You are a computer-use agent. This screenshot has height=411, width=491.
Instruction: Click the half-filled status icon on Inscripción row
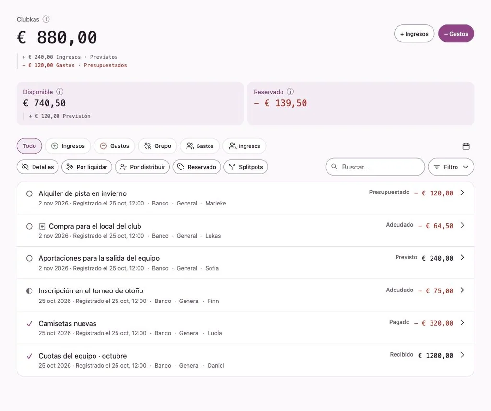click(x=29, y=291)
